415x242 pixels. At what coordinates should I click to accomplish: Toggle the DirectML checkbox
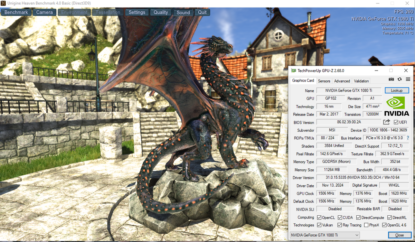pyautogui.click(x=389, y=217)
